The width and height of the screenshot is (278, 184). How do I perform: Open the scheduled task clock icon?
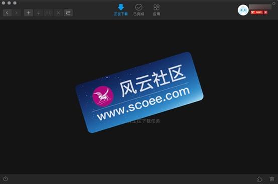coord(6,179)
